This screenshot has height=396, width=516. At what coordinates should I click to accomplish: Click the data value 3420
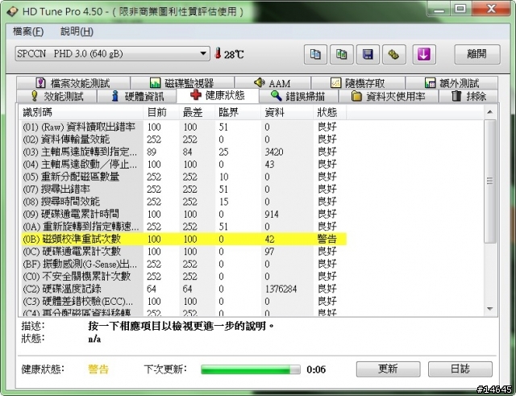pyautogui.click(x=274, y=152)
